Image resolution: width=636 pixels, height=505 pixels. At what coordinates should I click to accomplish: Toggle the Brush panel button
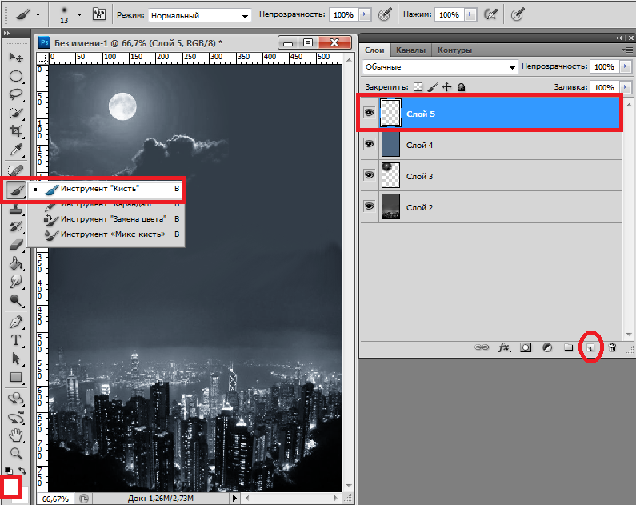(99, 14)
